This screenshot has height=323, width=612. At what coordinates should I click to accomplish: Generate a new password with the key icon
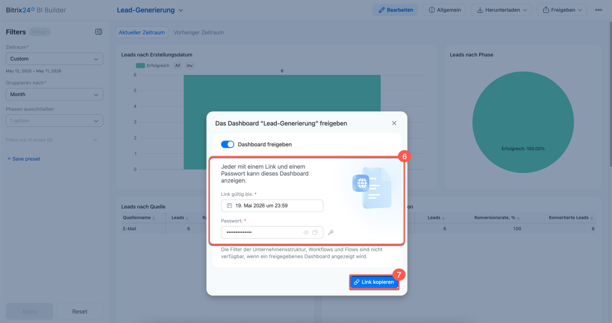[x=330, y=232]
